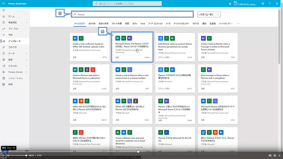
Task: Expand the データ sidebar section
Action: click(x=27, y=53)
